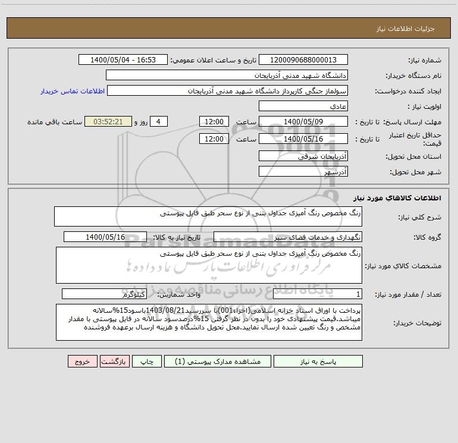Click the چاپ print button
The height and width of the screenshot is (443, 458).
[x=147, y=362]
